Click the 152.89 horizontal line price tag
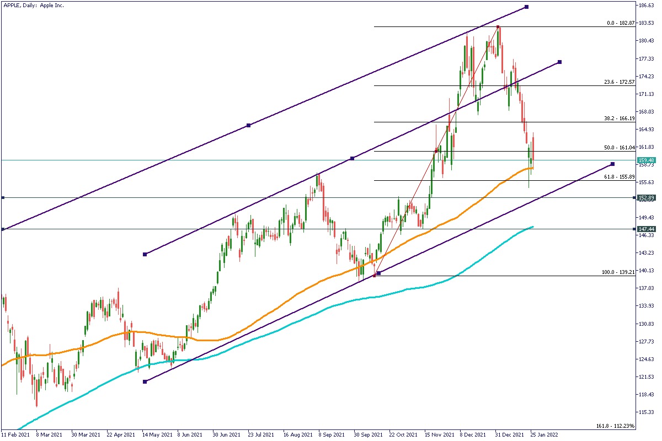 [645, 197]
